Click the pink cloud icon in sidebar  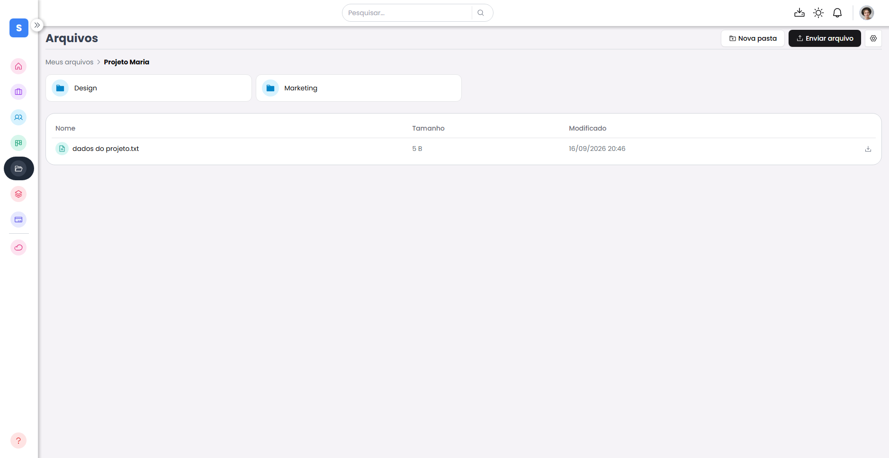(18, 247)
